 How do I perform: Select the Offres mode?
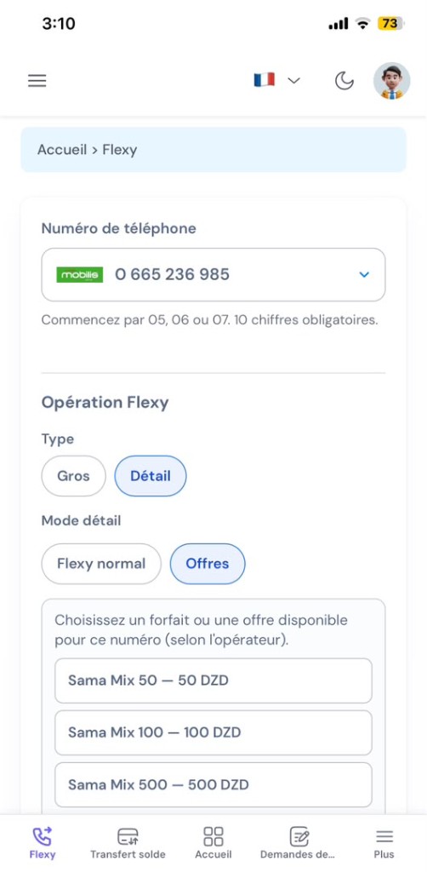(x=207, y=564)
